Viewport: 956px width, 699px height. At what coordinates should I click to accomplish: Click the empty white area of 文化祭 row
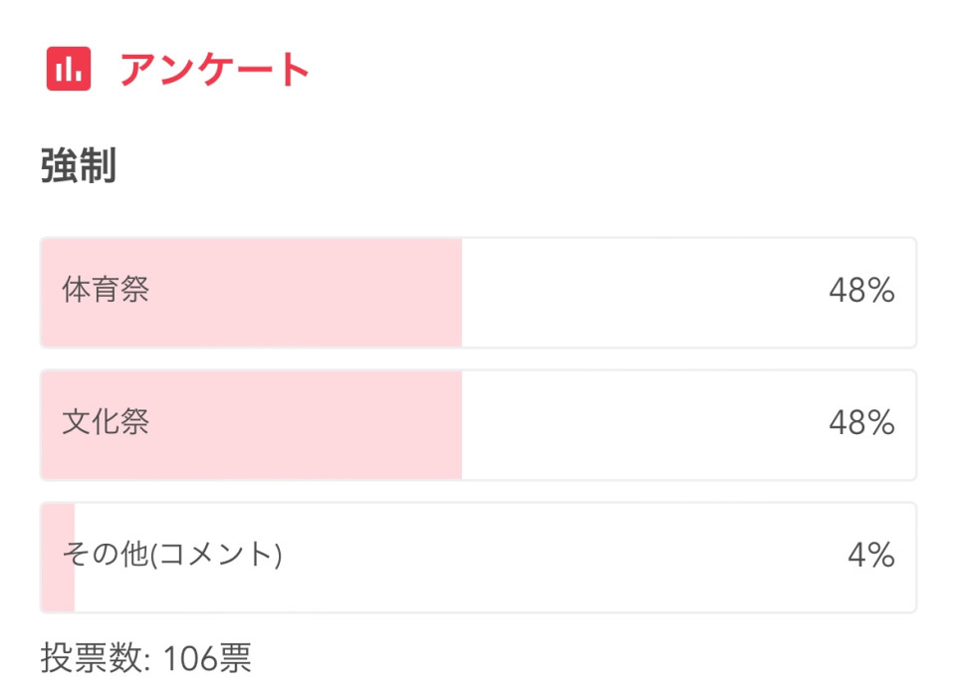pos(640,425)
